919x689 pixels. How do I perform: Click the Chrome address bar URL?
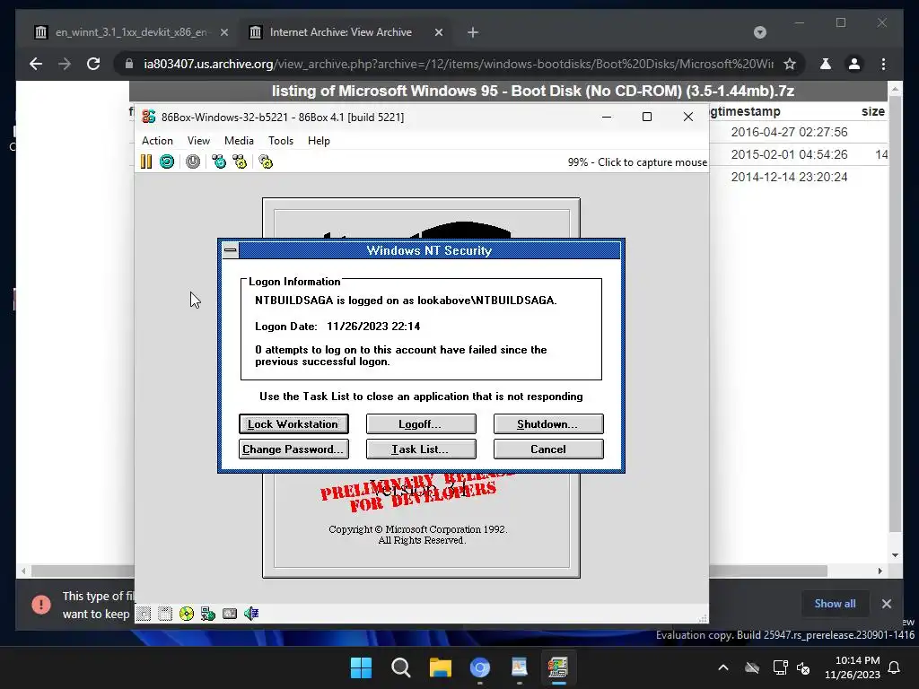[459, 64]
